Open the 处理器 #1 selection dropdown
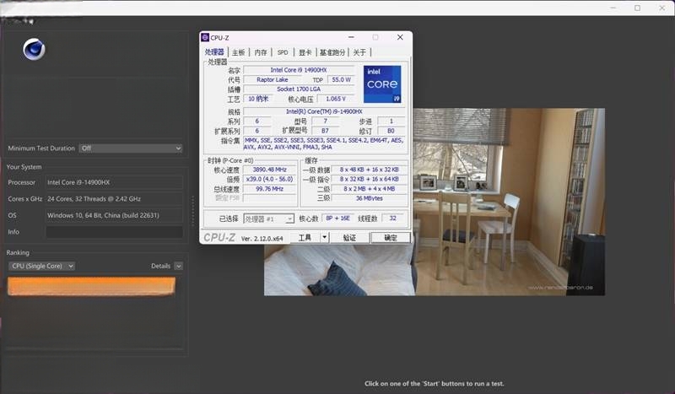The height and width of the screenshot is (394, 675). (269, 219)
